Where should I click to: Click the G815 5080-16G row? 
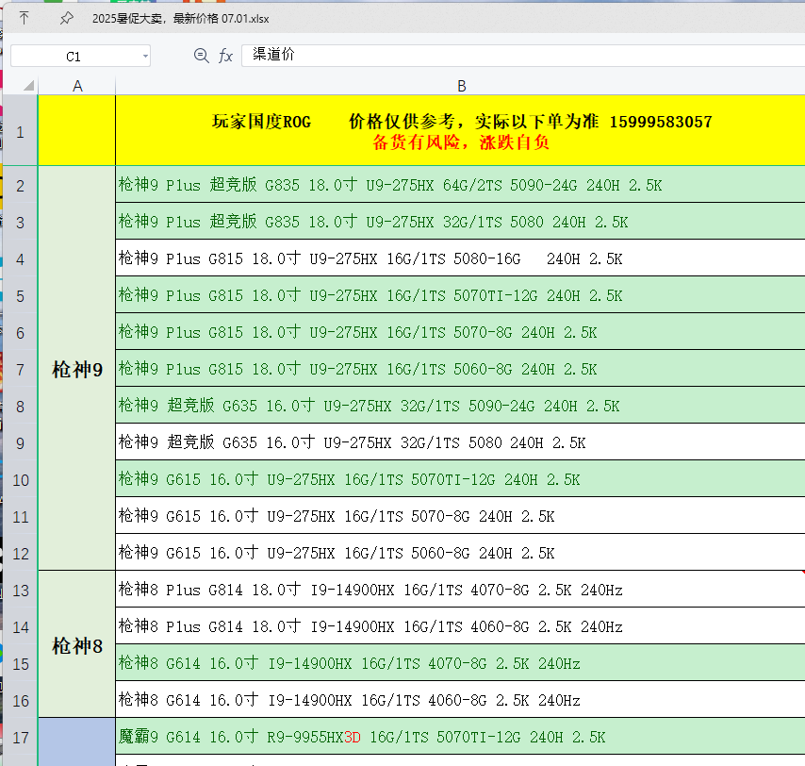(x=461, y=258)
